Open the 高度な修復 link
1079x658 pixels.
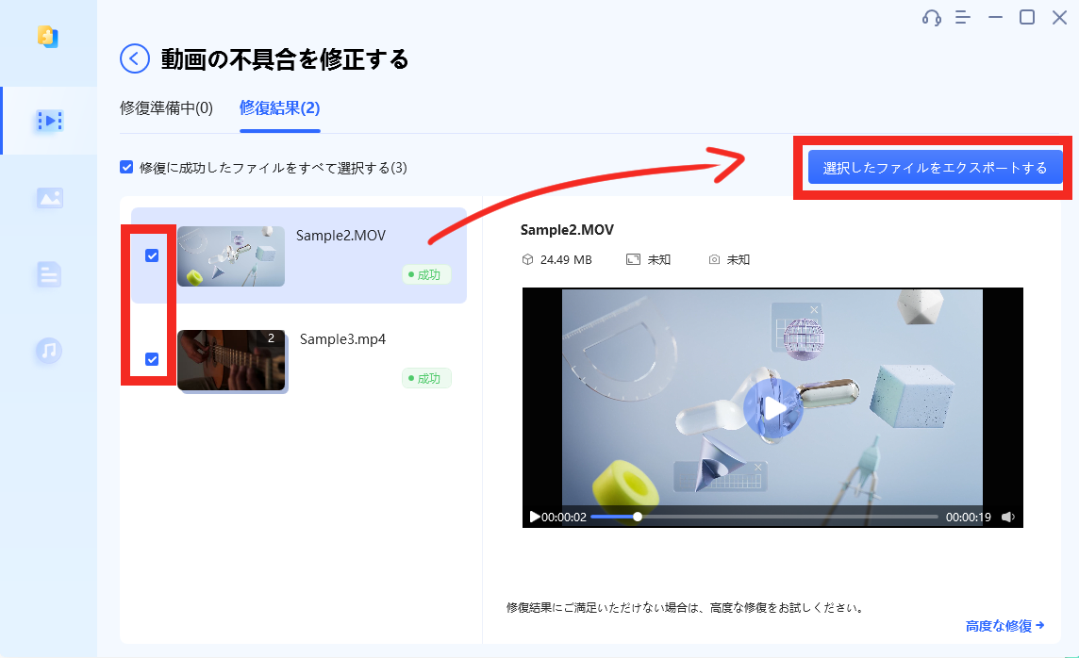pyautogui.click(x=1004, y=625)
